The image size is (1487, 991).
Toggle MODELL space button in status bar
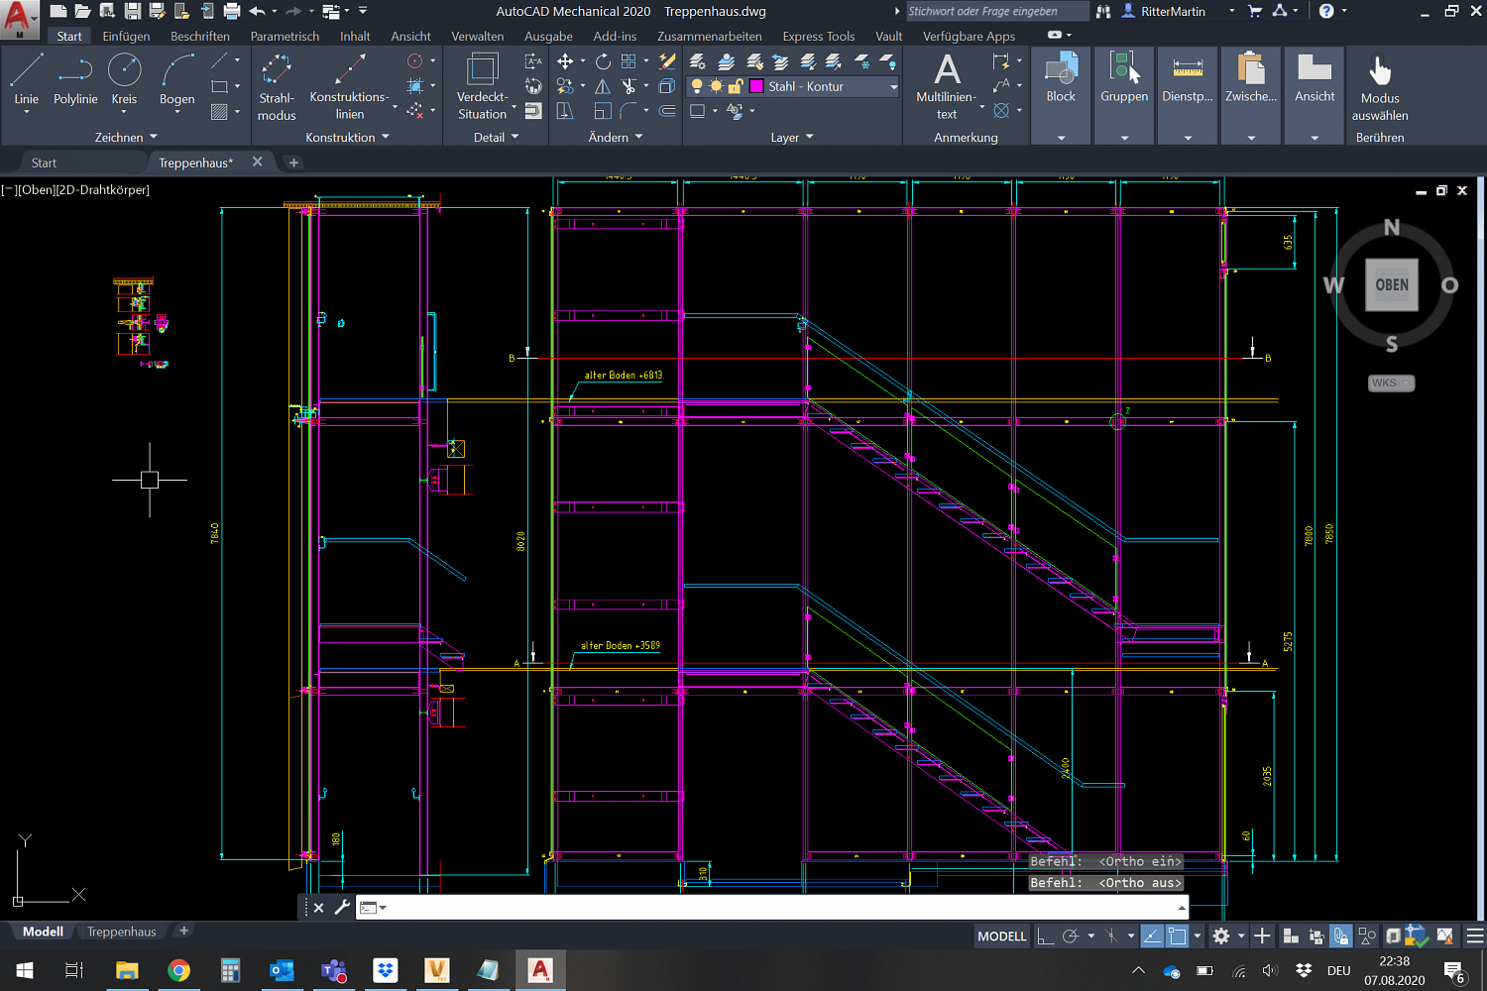pyautogui.click(x=1001, y=936)
